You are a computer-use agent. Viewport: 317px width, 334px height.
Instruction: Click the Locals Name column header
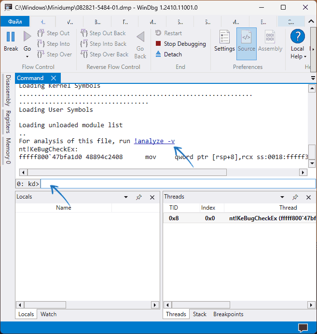[64, 208]
